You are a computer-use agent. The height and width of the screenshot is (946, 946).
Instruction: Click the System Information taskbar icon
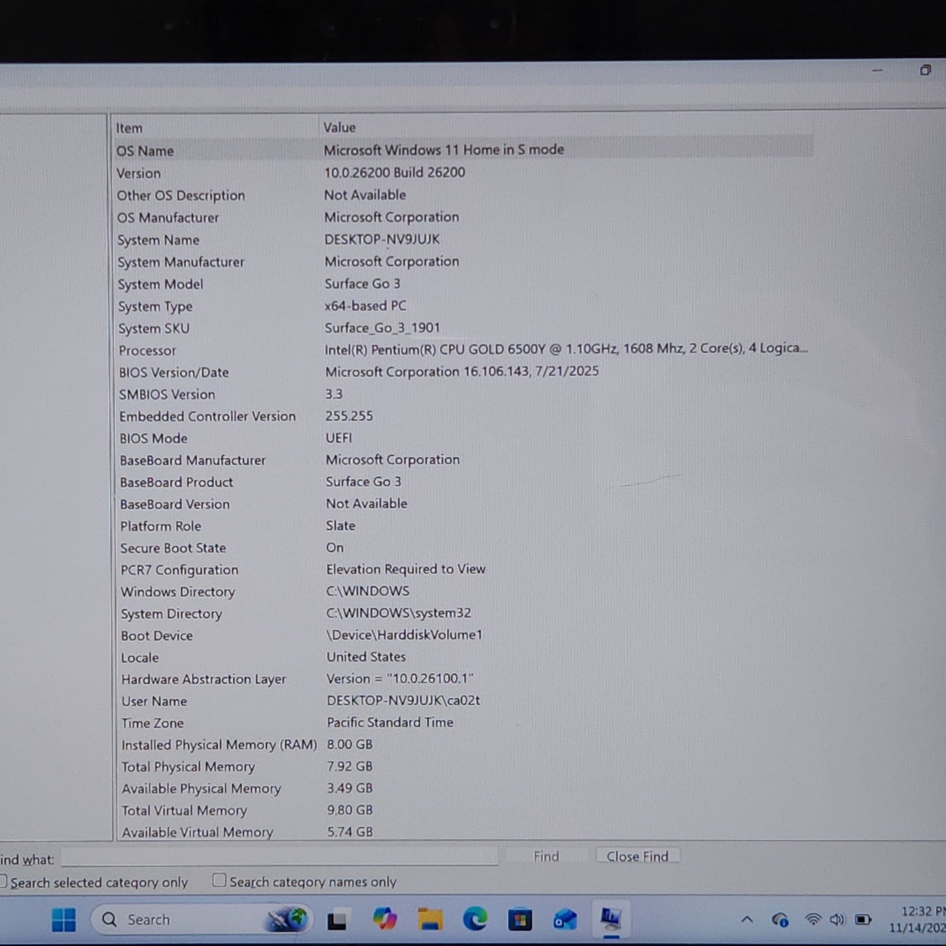(x=610, y=919)
